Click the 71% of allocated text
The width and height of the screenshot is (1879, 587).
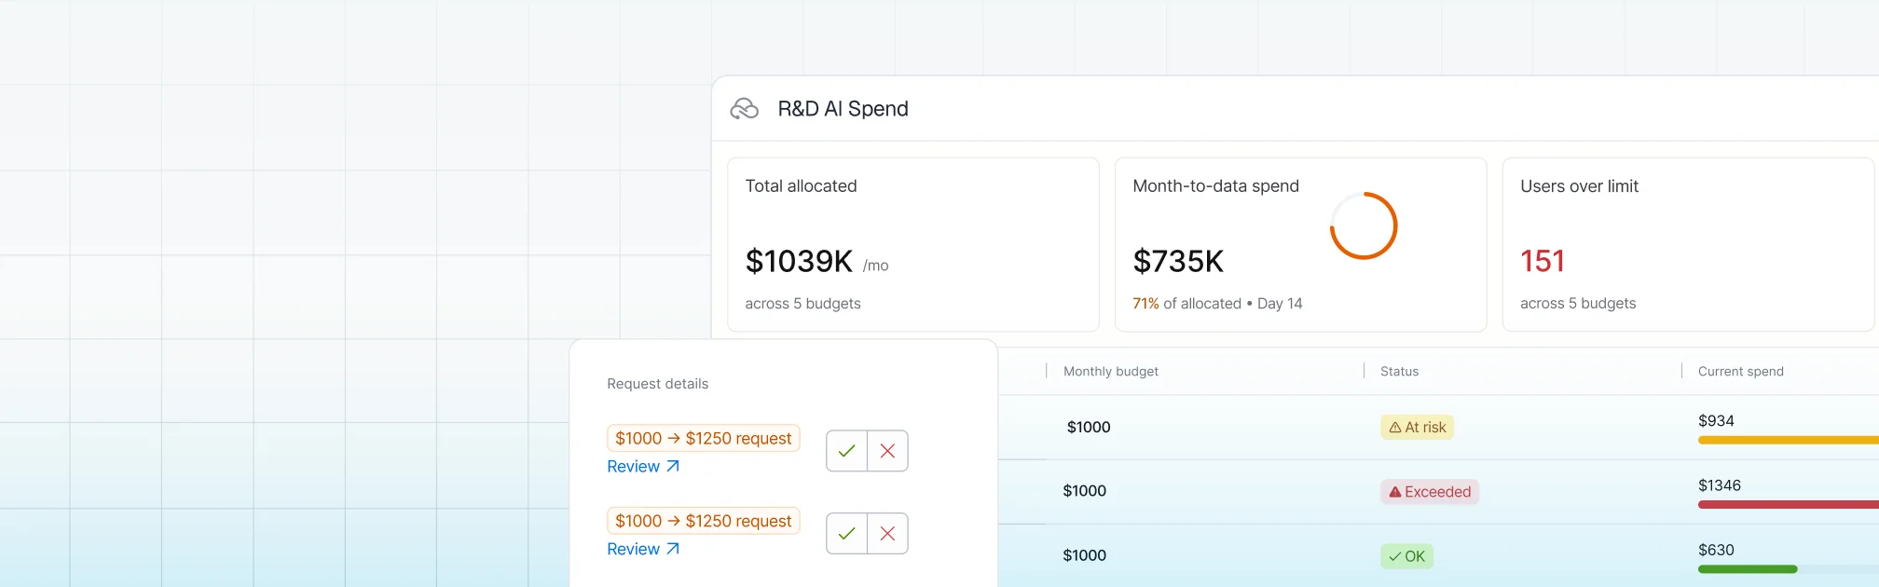pyautogui.click(x=1186, y=304)
